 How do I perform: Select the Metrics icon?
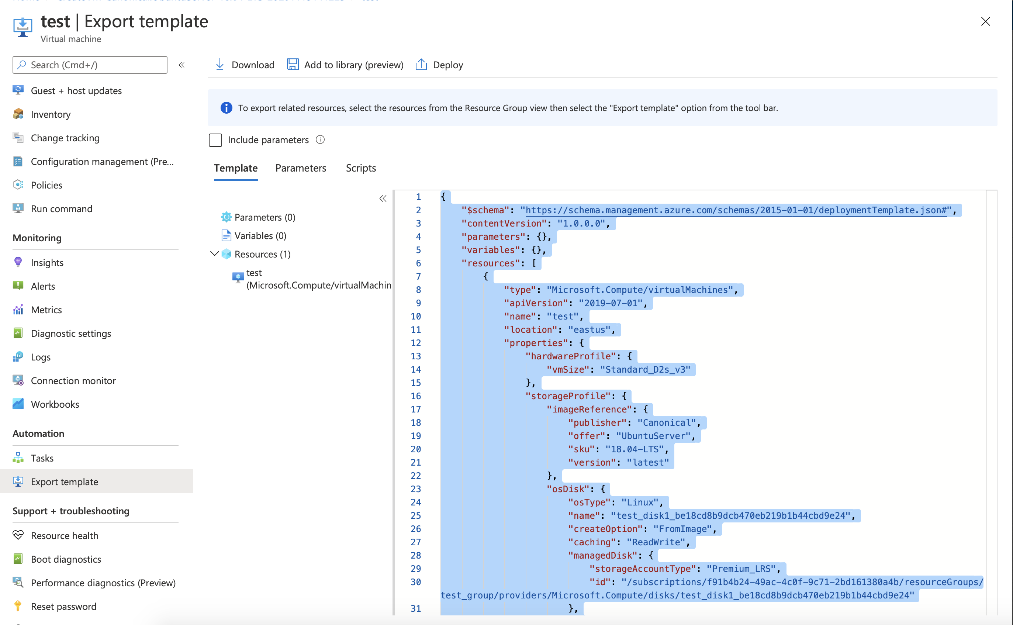(18, 309)
